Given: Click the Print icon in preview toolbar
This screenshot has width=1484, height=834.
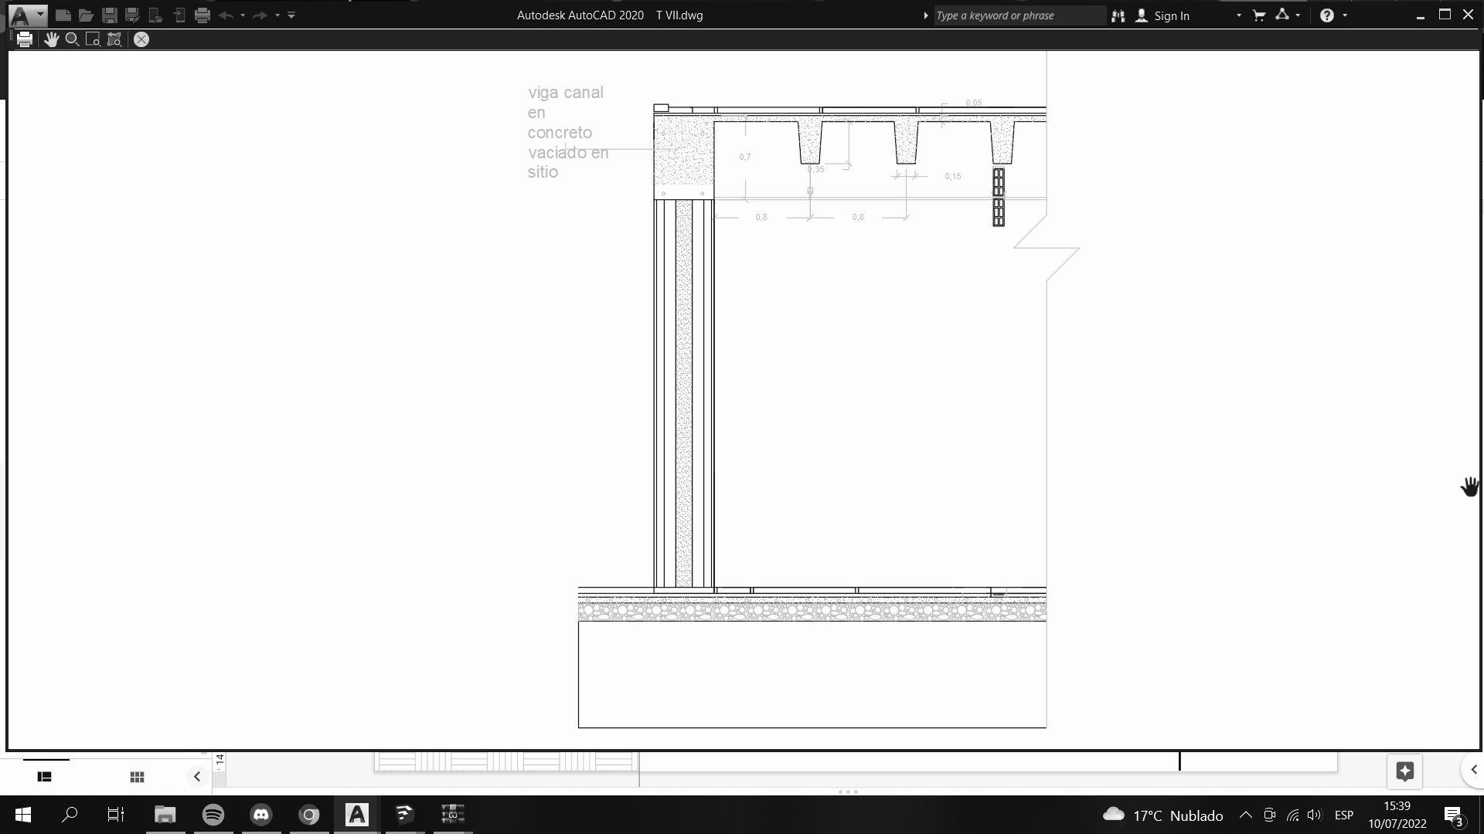Looking at the screenshot, I should pos(25,39).
